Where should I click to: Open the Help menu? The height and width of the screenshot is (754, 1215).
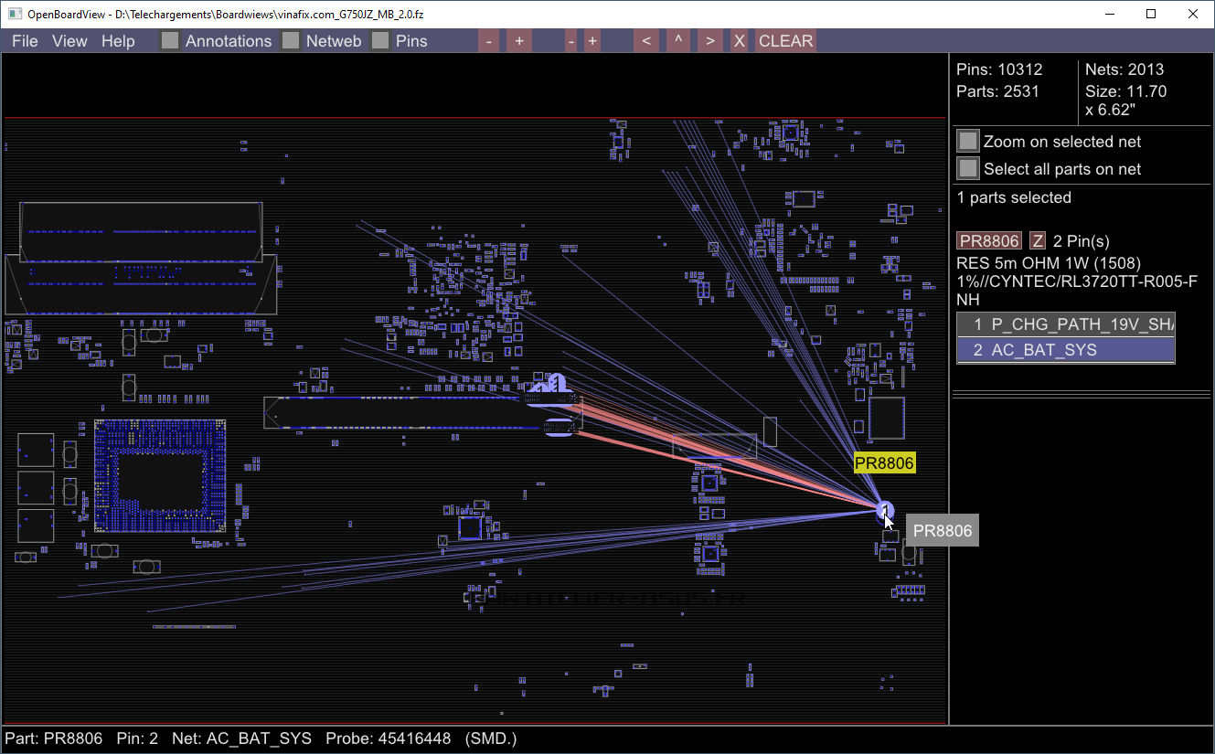(x=118, y=41)
